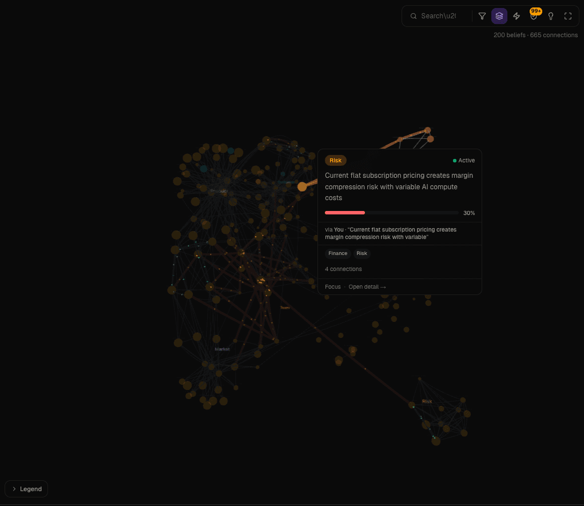Image resolution: width=584 pixels, height=506 pixels.
Task: Enter fullscreen with the expand brackets icon
Action: pyautogui.click(x=567, y=16)
